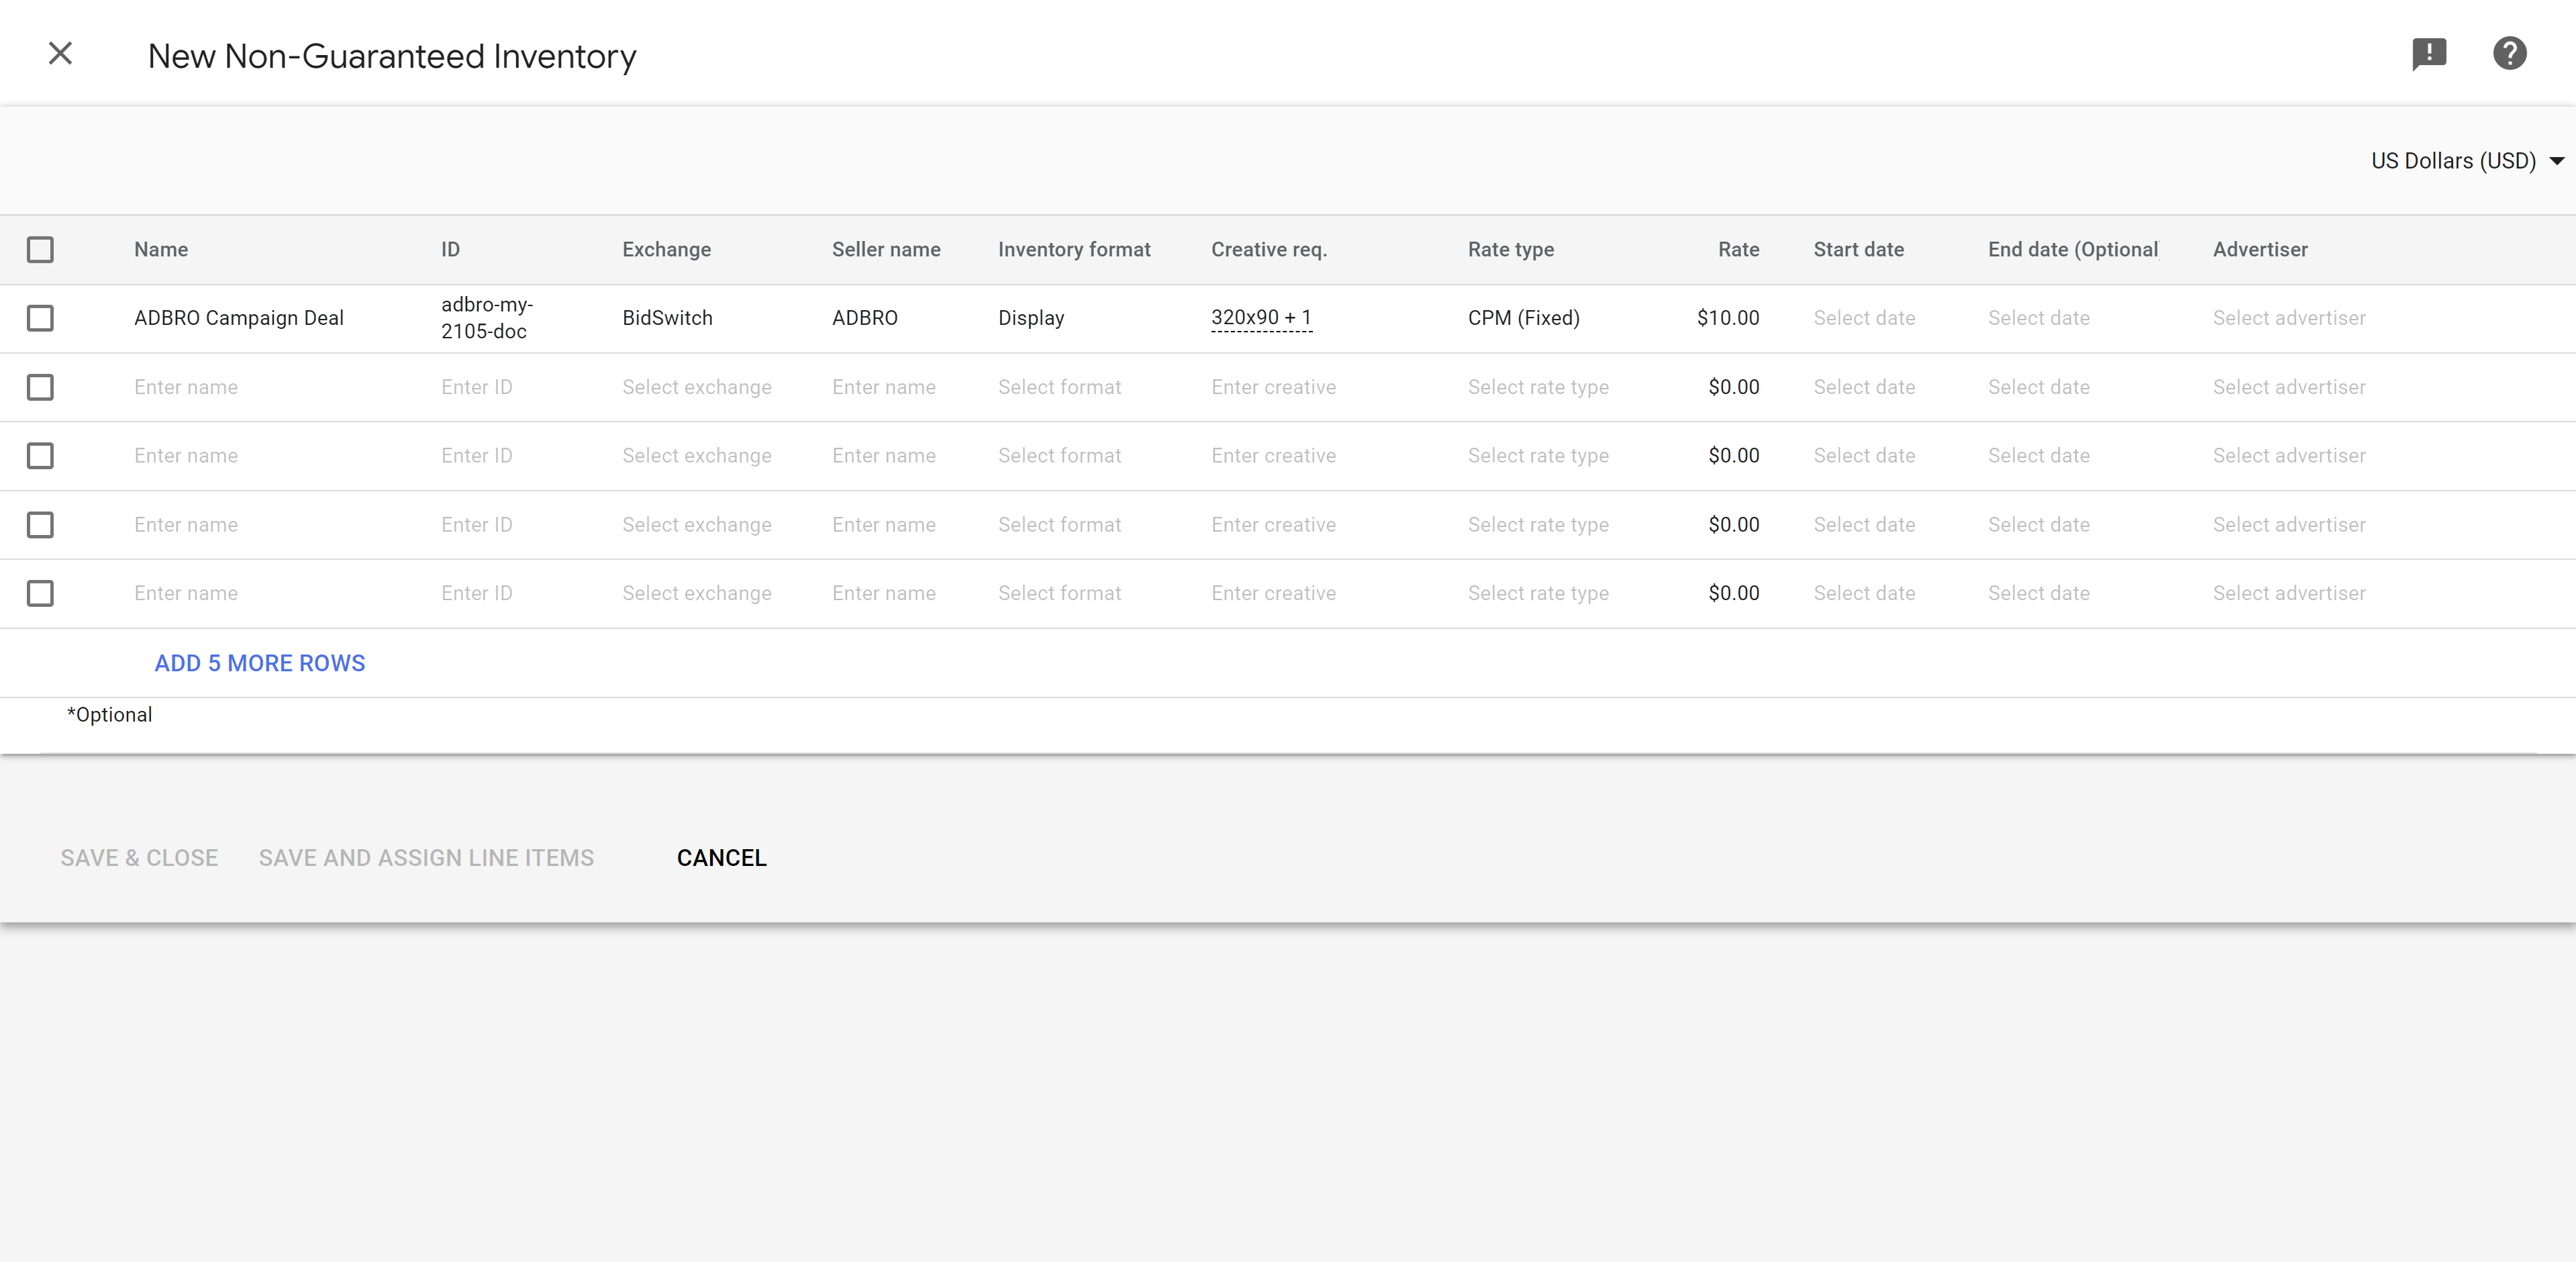Select the last empty row checkbox
2576x1262 pixels.
pos(40,593)
